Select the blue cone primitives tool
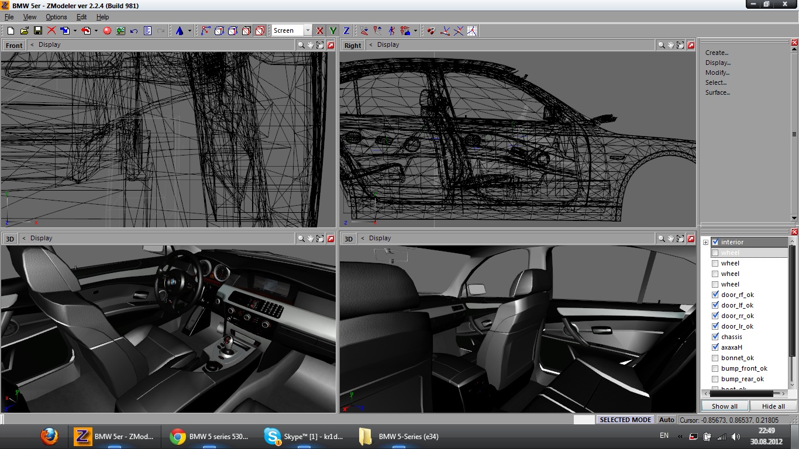This screenshot has width=799, height=449. 180,30
